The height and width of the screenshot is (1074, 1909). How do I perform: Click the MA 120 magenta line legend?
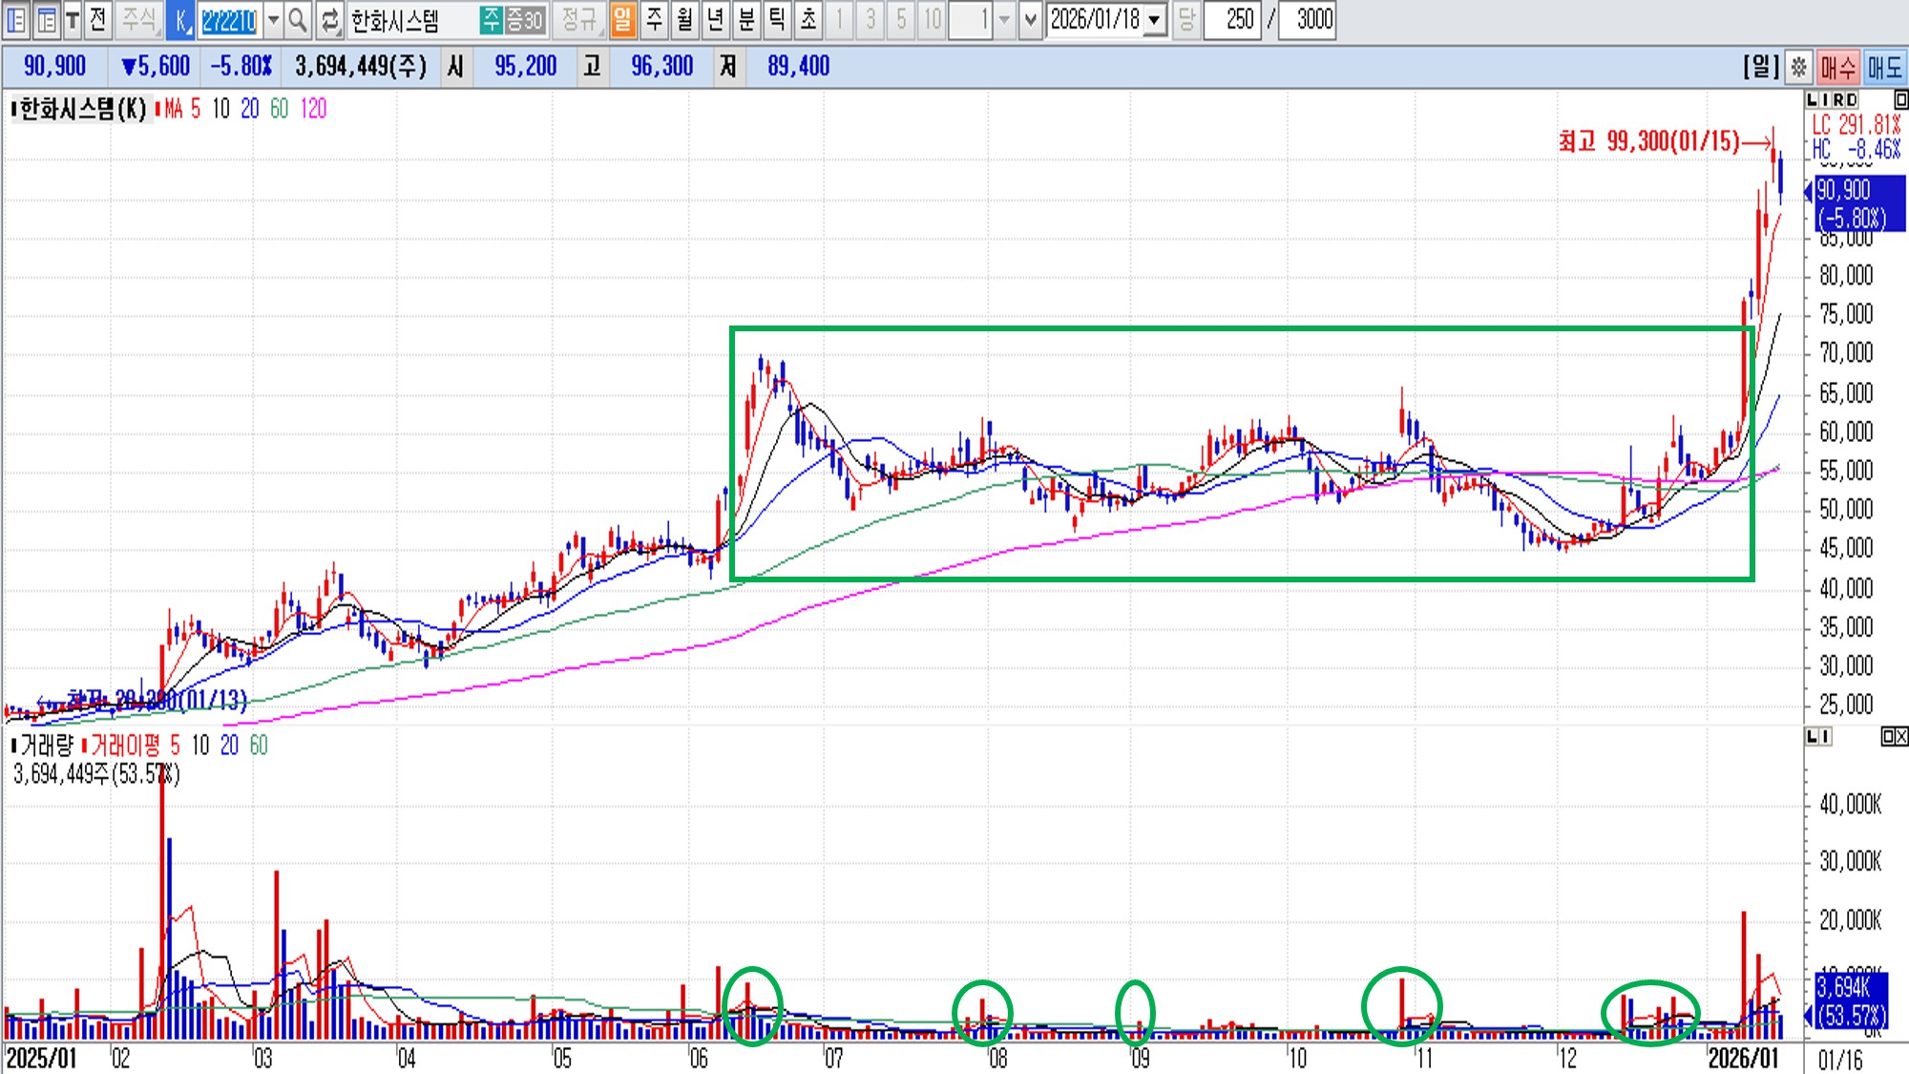(x=313, y=109)
